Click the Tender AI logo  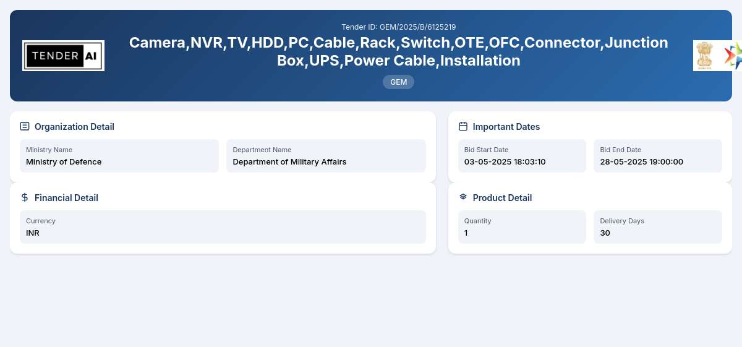63,56
